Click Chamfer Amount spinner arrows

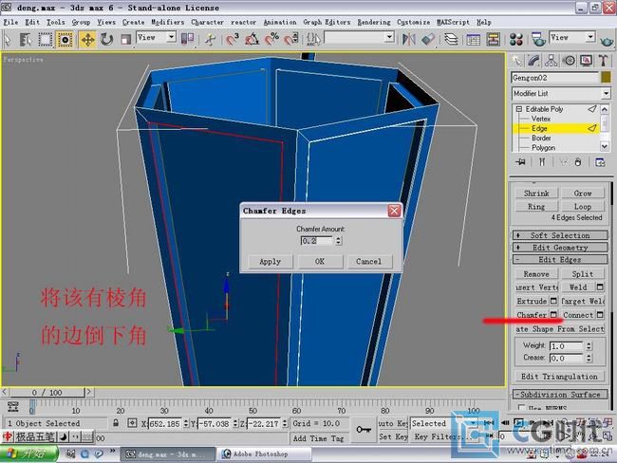(339, 241)
